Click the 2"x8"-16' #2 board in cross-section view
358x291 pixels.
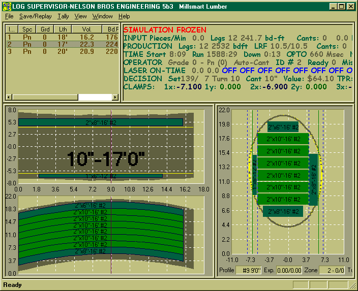283,211
